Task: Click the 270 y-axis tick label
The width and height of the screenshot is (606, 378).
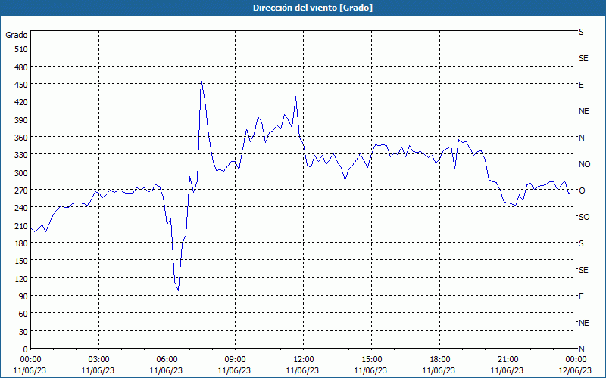Action: click(x=21, y=191)
